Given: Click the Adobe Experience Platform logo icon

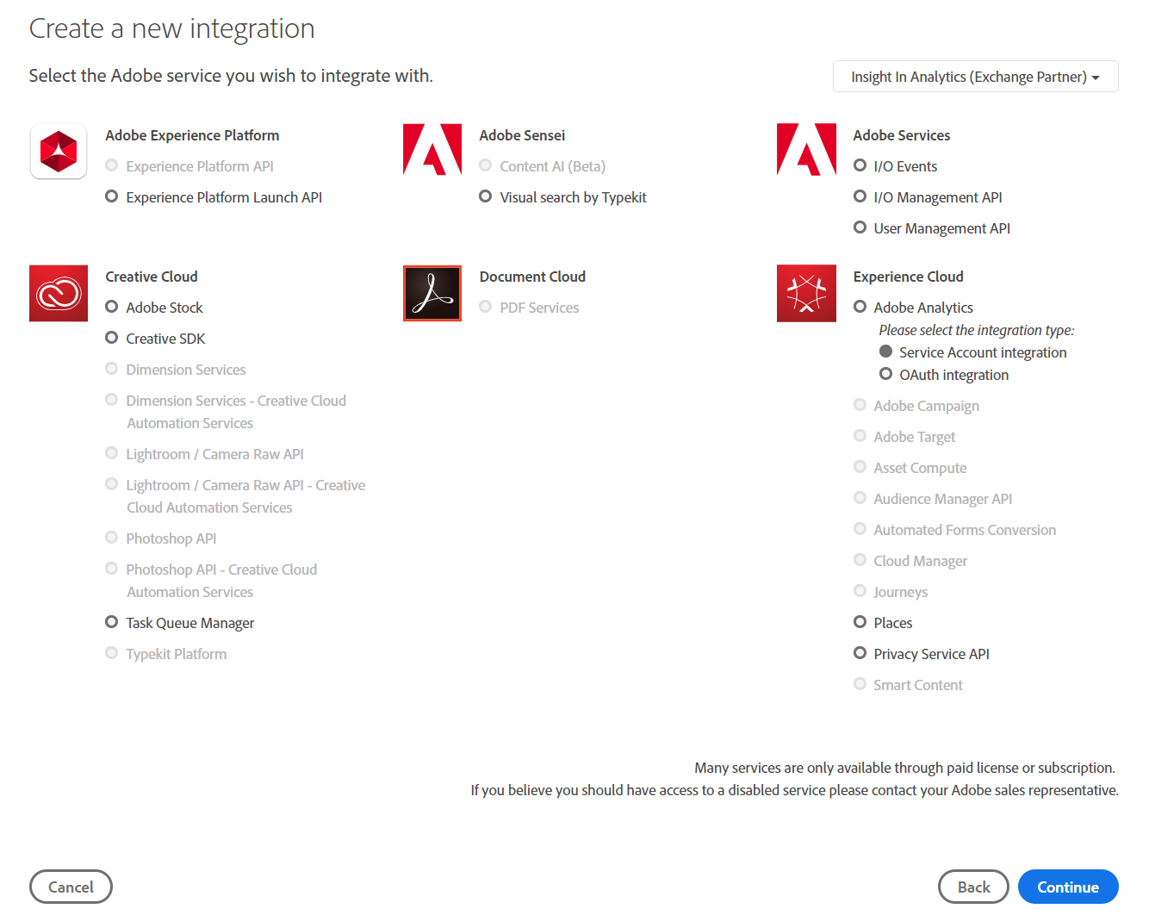Looking at the screenshot, I should pyautogui.click(x=59, y=152).
